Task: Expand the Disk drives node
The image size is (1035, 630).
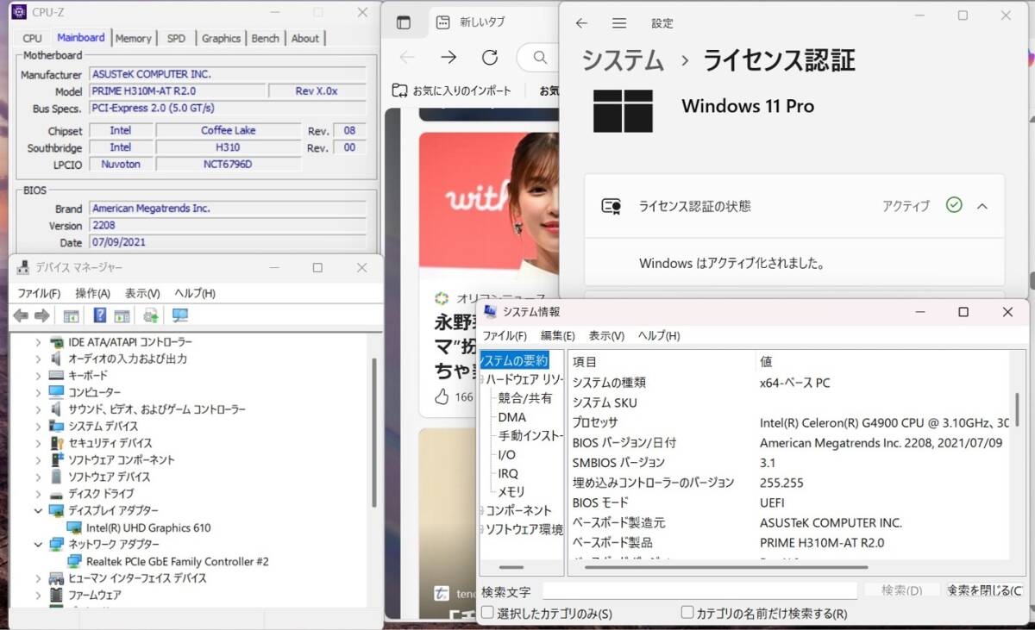Action: point(38,494)
